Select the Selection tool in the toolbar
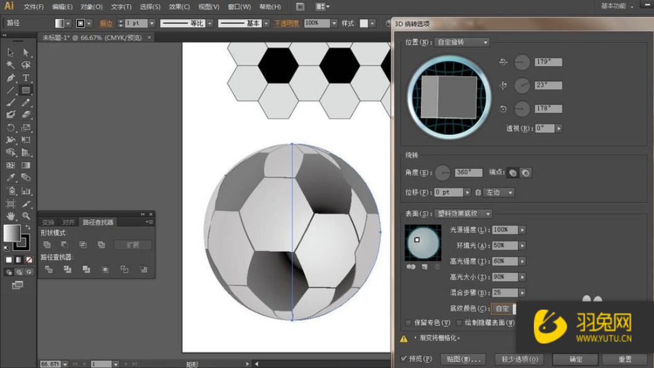This screenshot has width=654, height=368. click(x=10, y=53)
